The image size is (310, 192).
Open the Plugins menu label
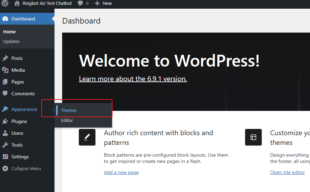[x=19, y=121]
